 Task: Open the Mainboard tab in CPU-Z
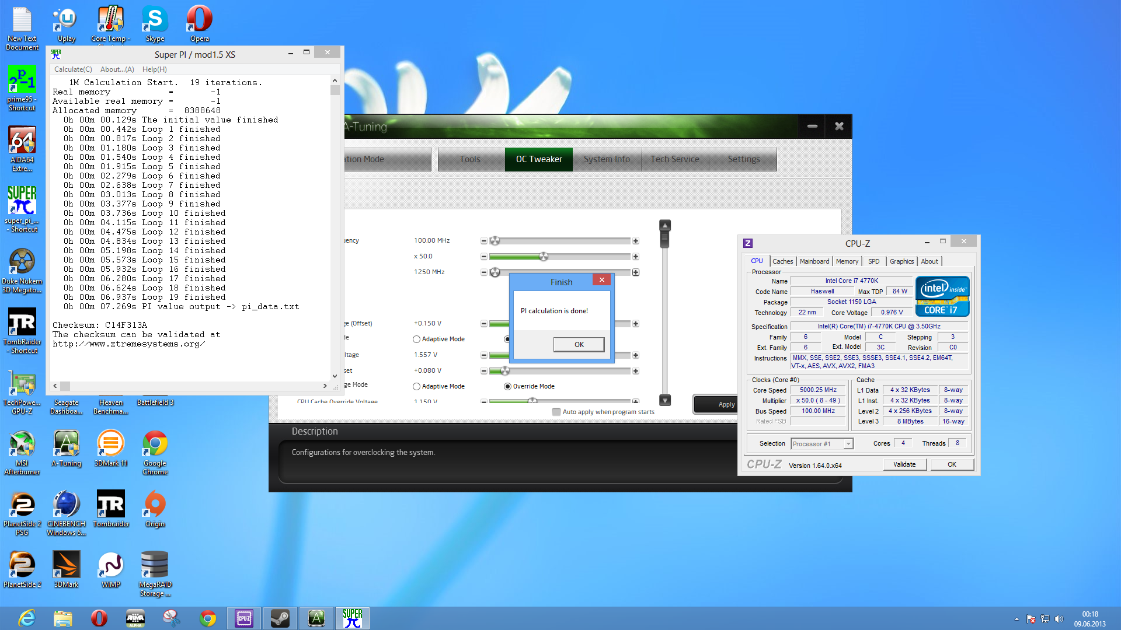point(814,261)
